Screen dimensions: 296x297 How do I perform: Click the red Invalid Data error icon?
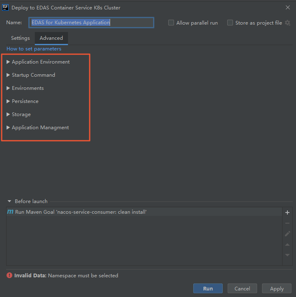tap(9, 275)
